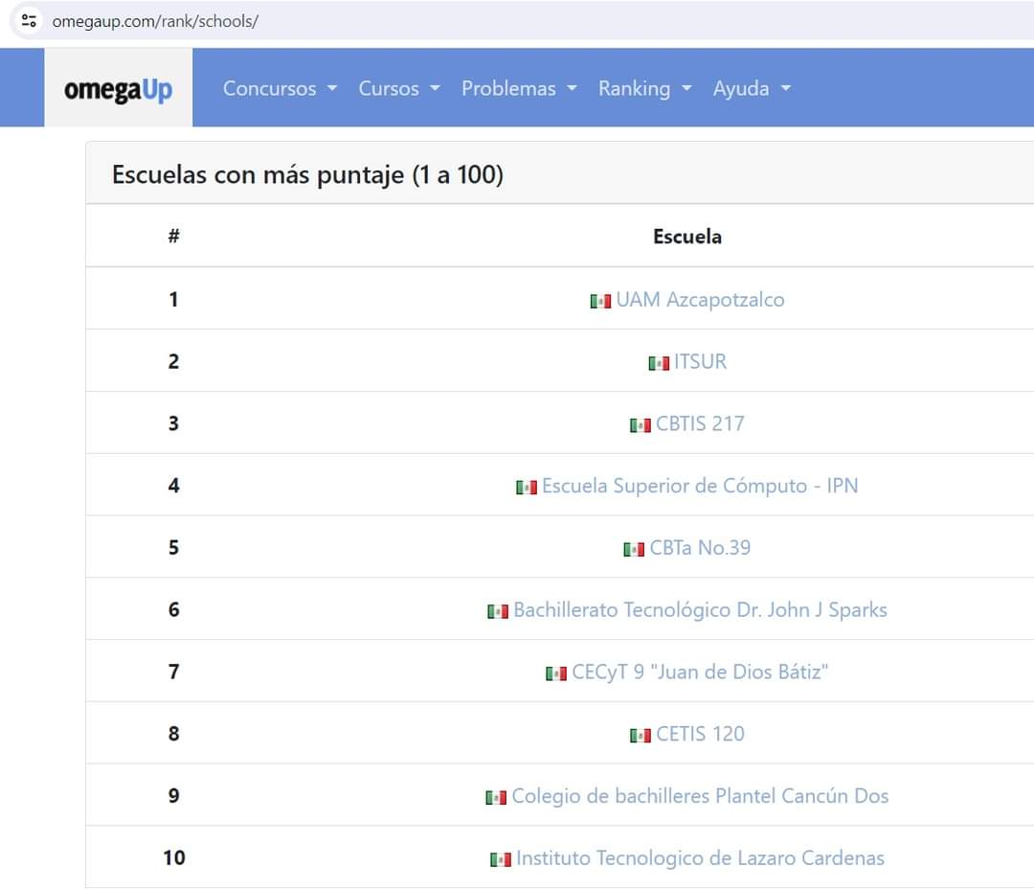This screenshot has width=1034, height=889.
Task: Click flag next to Bachillerato Tecnológico Dr. John J Sparks
Action: coord(498,611)
